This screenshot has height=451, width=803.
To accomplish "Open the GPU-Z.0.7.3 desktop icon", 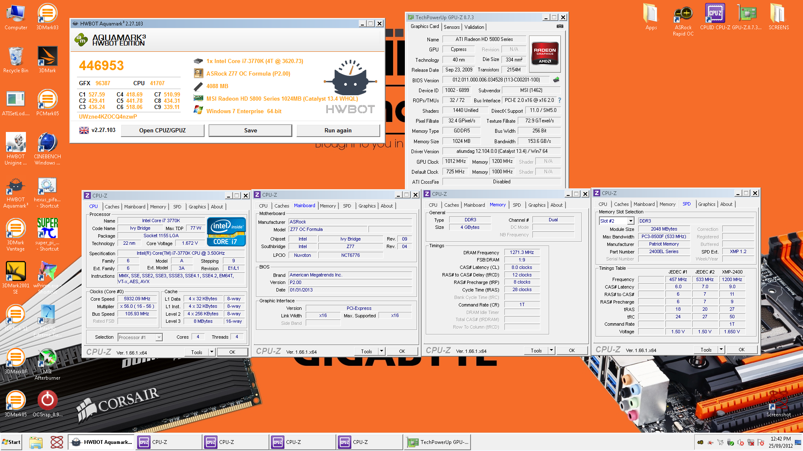I will point(747,18).
